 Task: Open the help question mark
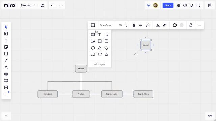185,5
